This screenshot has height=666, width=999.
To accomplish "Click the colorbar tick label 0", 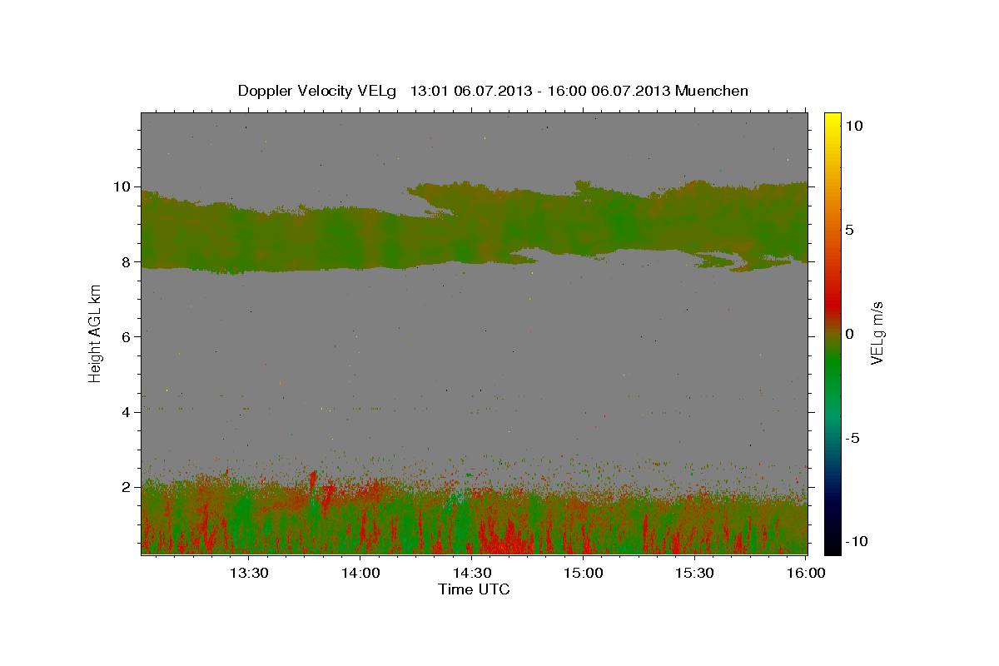I will 849,333.
